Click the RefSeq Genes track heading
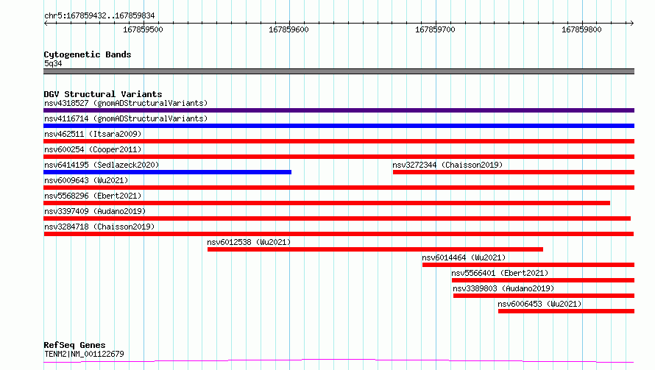Screen dimensions: 655x370 tap(74, 345)
